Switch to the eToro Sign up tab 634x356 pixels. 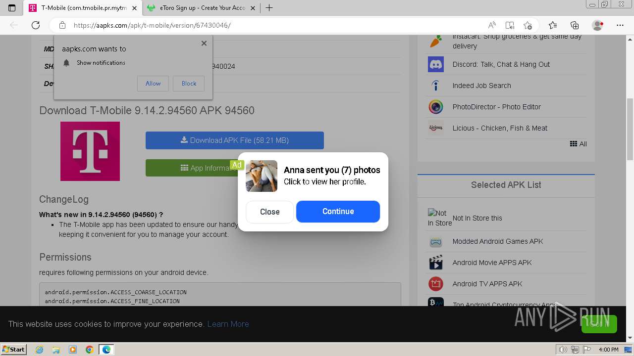point(202,8)
